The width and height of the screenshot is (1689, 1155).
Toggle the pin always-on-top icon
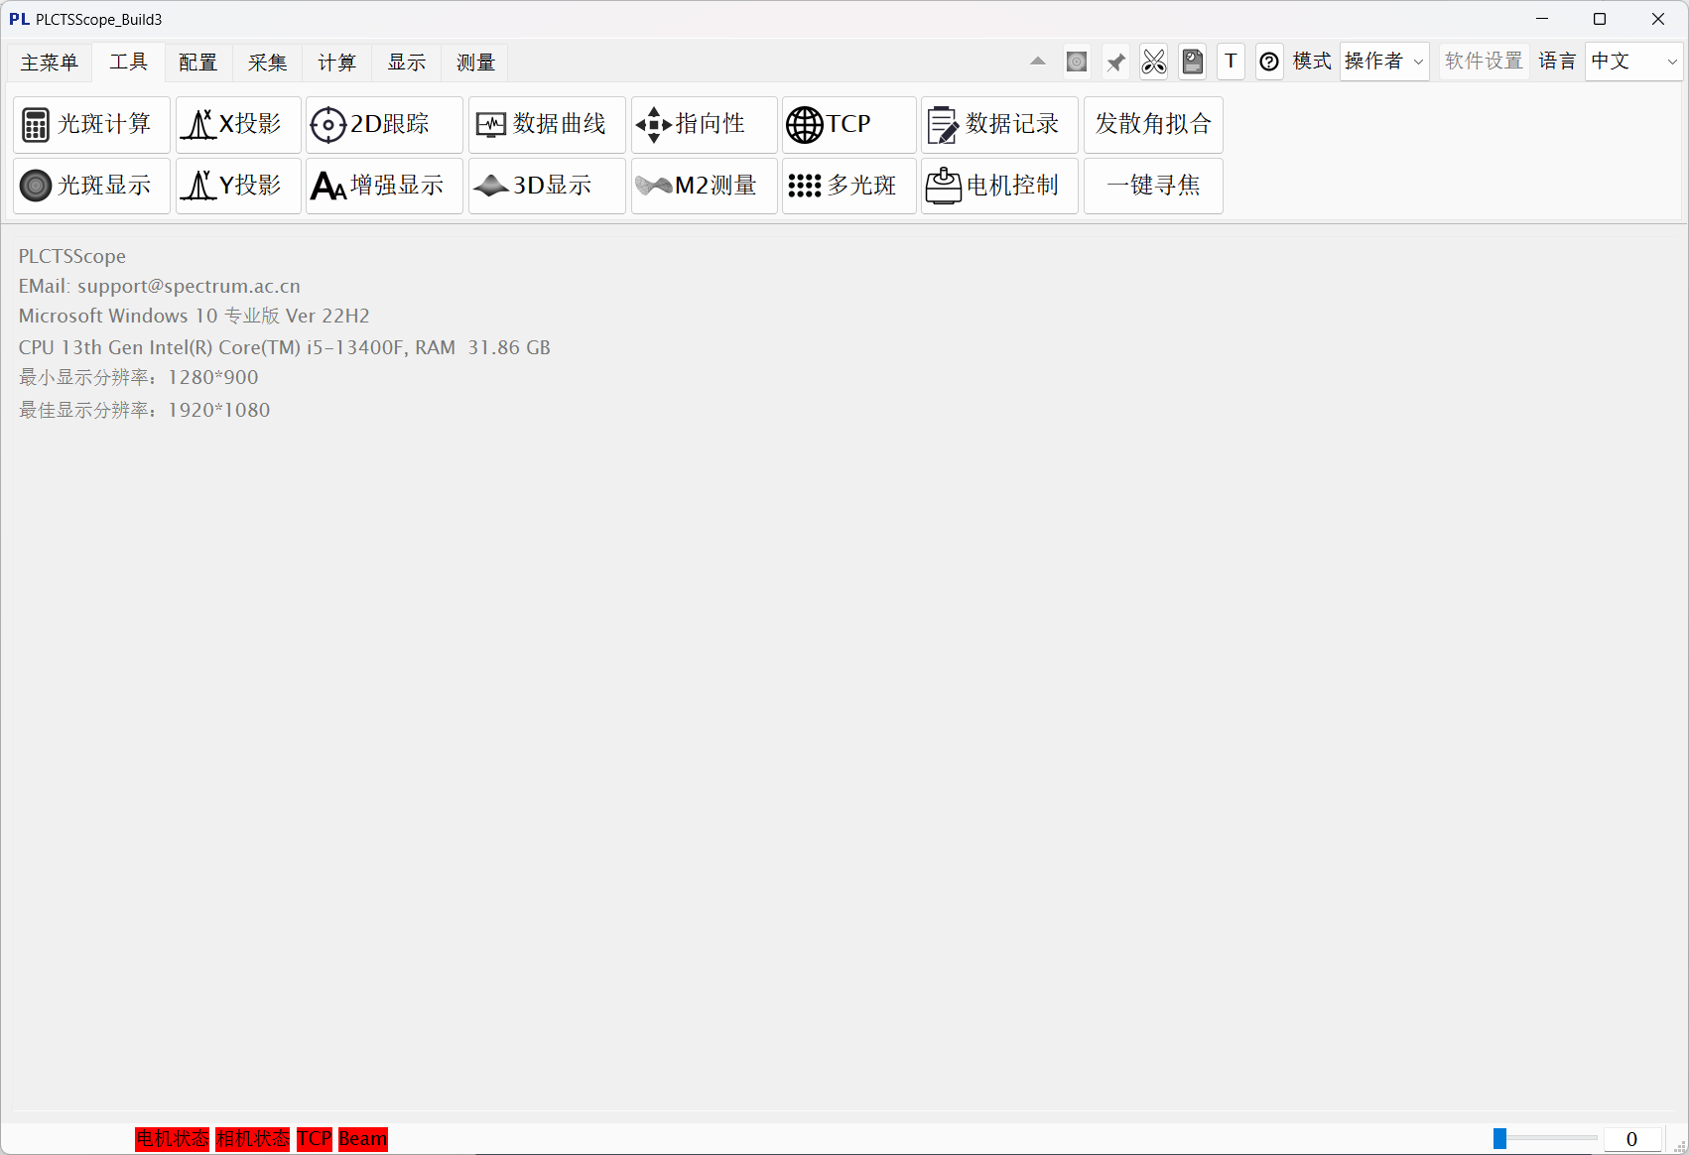[x=1114, y=62]
